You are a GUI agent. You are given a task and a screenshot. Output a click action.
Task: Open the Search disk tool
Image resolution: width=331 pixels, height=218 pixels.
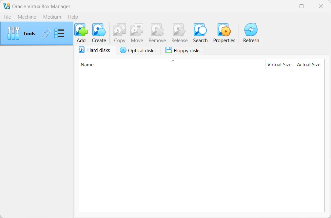pos(200,33)
